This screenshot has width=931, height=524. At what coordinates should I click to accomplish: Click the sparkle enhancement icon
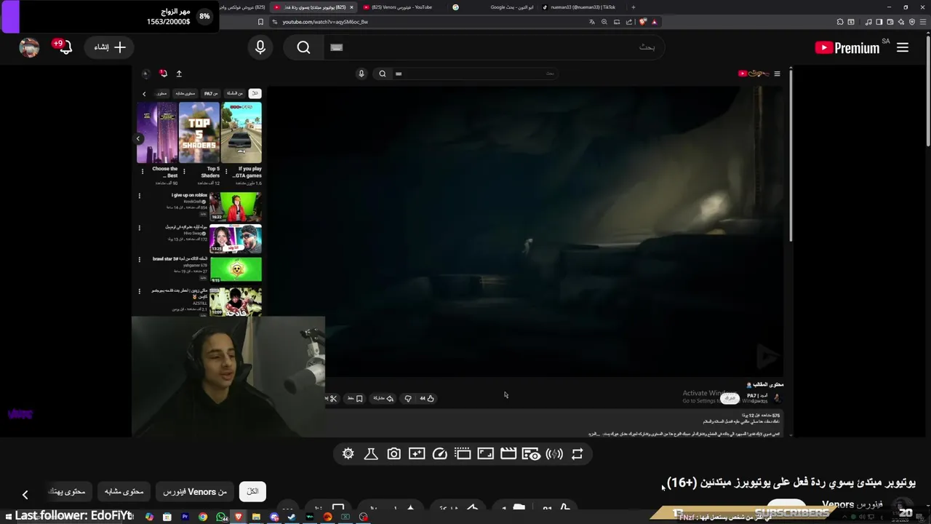417,454
